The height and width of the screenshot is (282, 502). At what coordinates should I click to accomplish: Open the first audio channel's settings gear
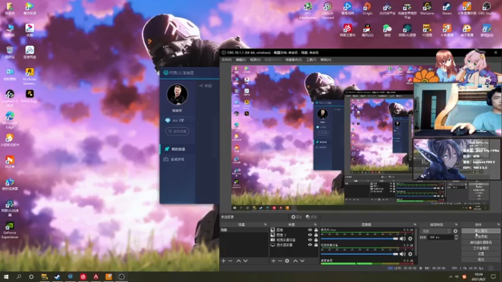(410, 239)
